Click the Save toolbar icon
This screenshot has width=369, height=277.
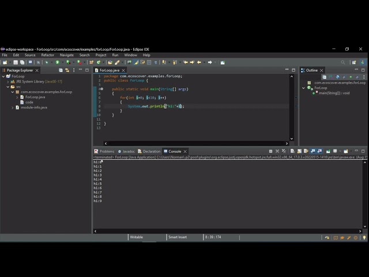16,62
